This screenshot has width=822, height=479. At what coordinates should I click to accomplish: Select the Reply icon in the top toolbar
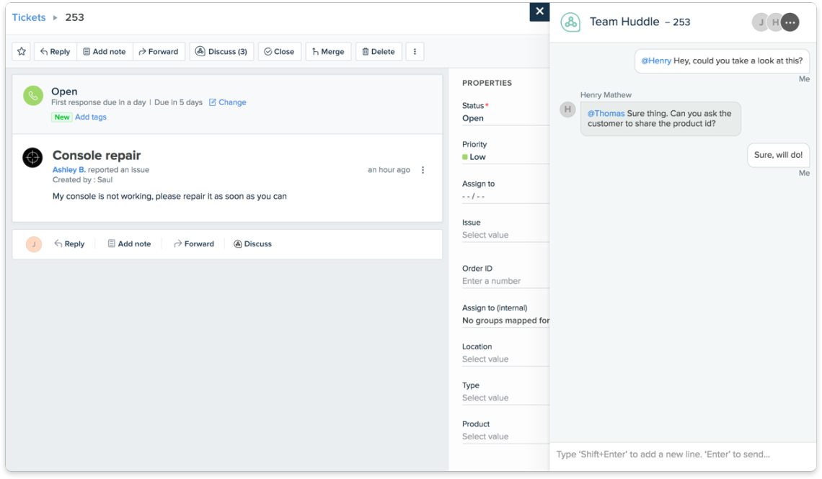coord(55,51)
